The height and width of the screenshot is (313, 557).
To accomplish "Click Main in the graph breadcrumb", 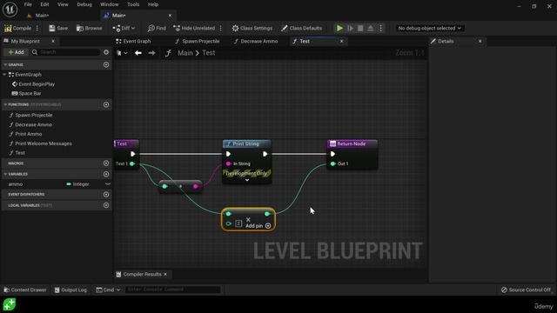I will (185, 53).
